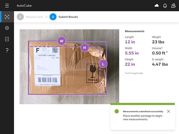Click the Width value 5.55 in

132,53
